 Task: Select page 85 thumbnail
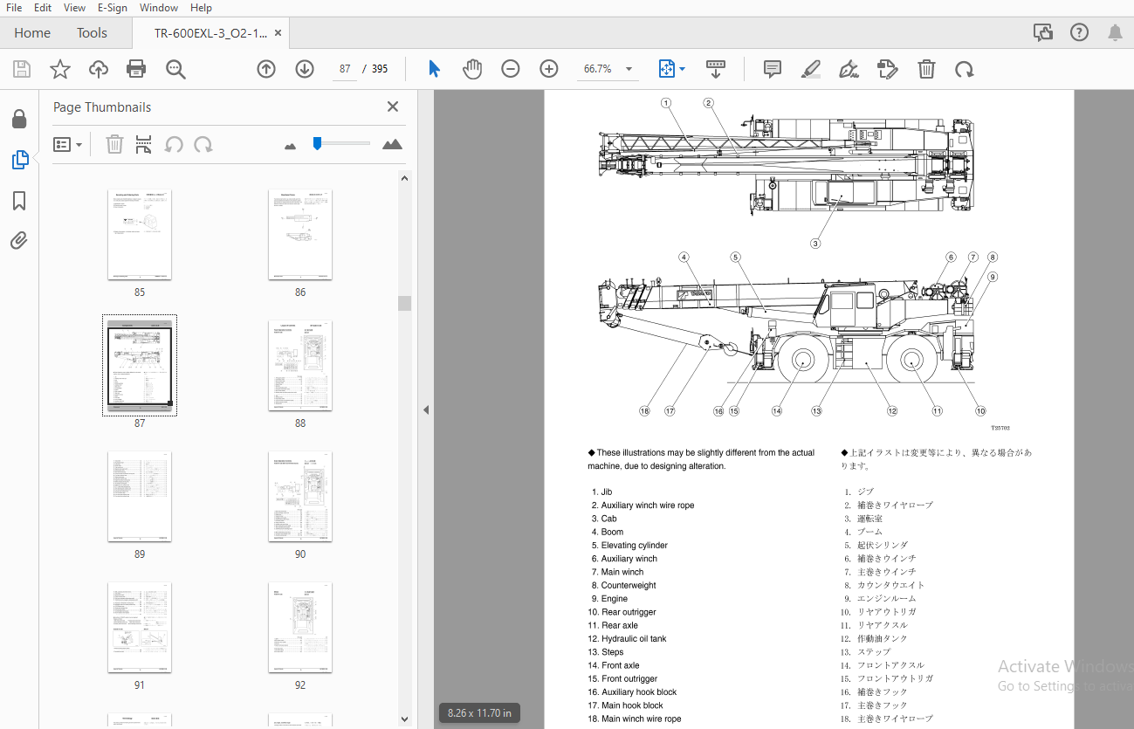(140, 235)
